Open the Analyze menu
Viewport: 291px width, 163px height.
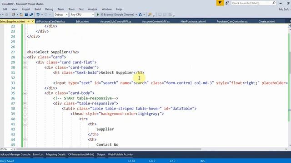pyautogui.click(x=93, y=9)
